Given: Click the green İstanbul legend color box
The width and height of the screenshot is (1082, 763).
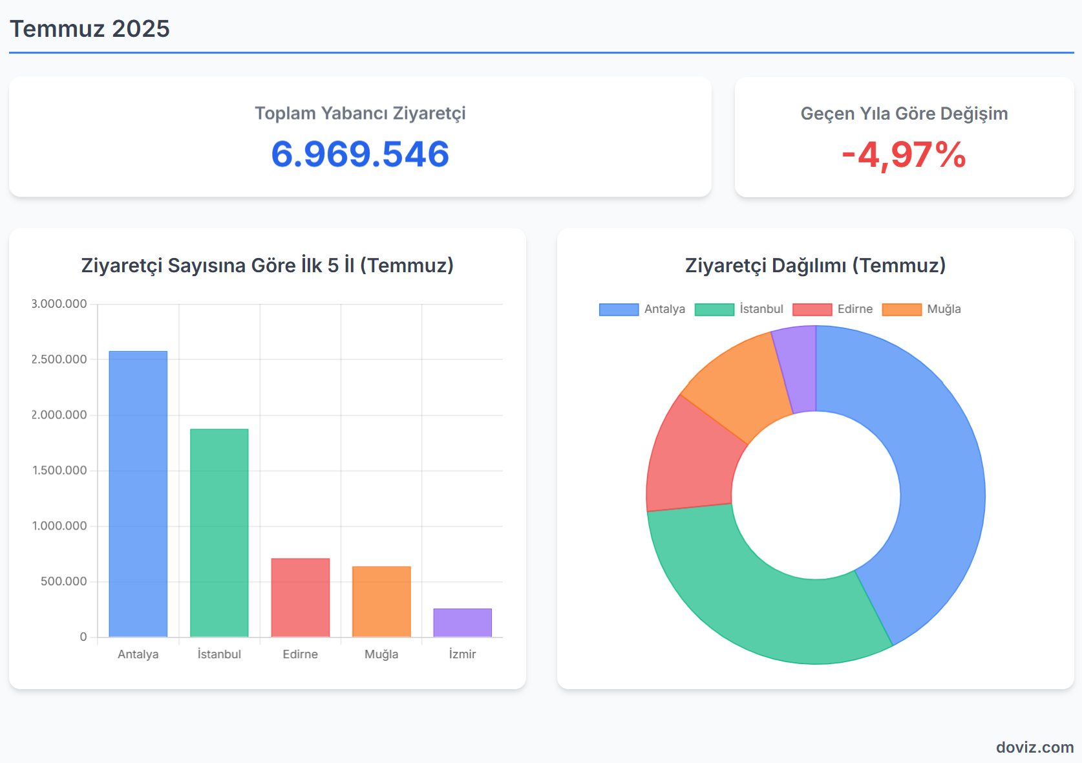Looking at the screenshot, I should pyautogui.click(x=714, y=310).
